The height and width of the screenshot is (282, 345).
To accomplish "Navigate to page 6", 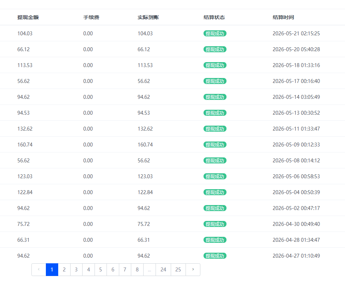I will [x=113, y=269].
